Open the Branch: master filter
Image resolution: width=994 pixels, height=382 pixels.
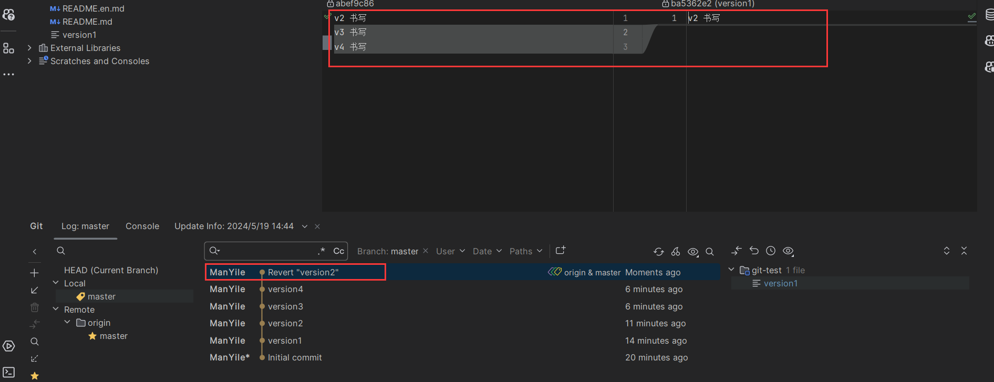click(x=388, y=252)
